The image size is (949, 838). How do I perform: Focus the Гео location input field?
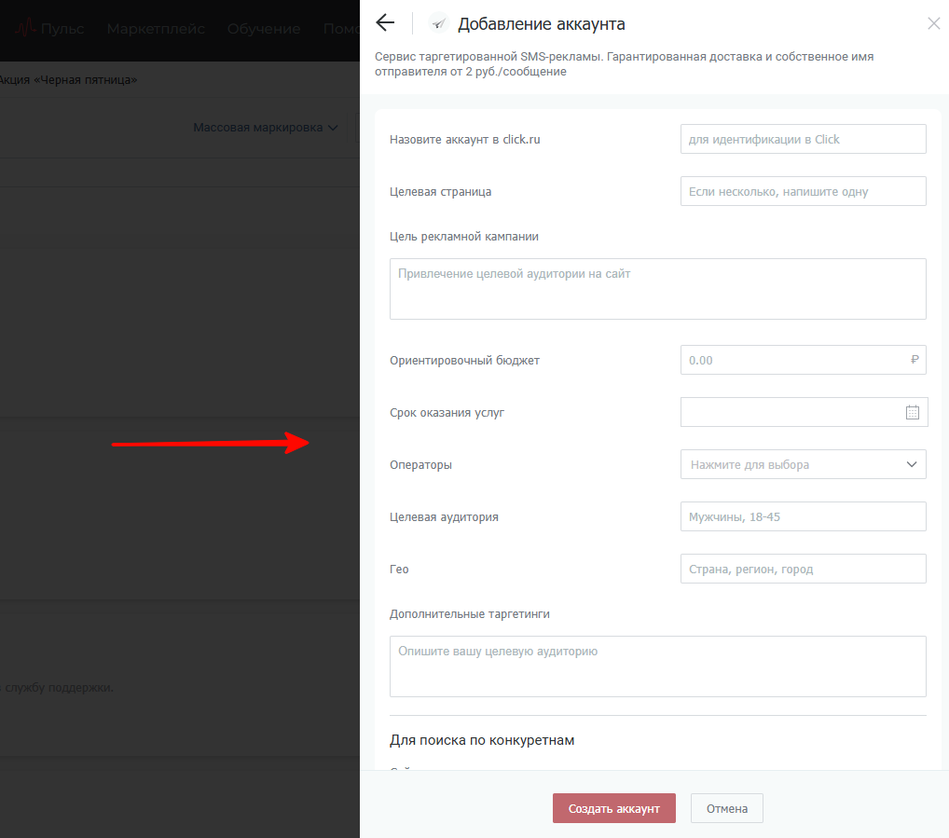coord(803,569)
